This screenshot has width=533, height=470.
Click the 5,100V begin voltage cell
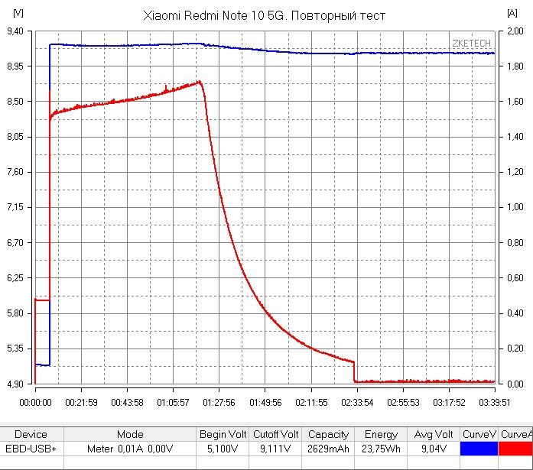pos(223,449)
